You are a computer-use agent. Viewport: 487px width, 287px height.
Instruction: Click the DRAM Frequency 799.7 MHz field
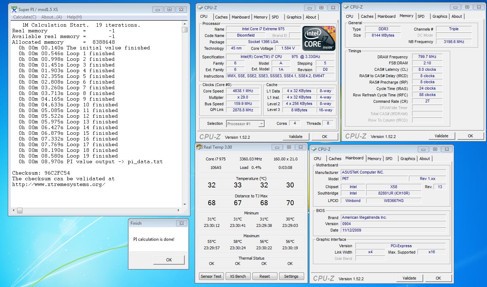(427, 57)
